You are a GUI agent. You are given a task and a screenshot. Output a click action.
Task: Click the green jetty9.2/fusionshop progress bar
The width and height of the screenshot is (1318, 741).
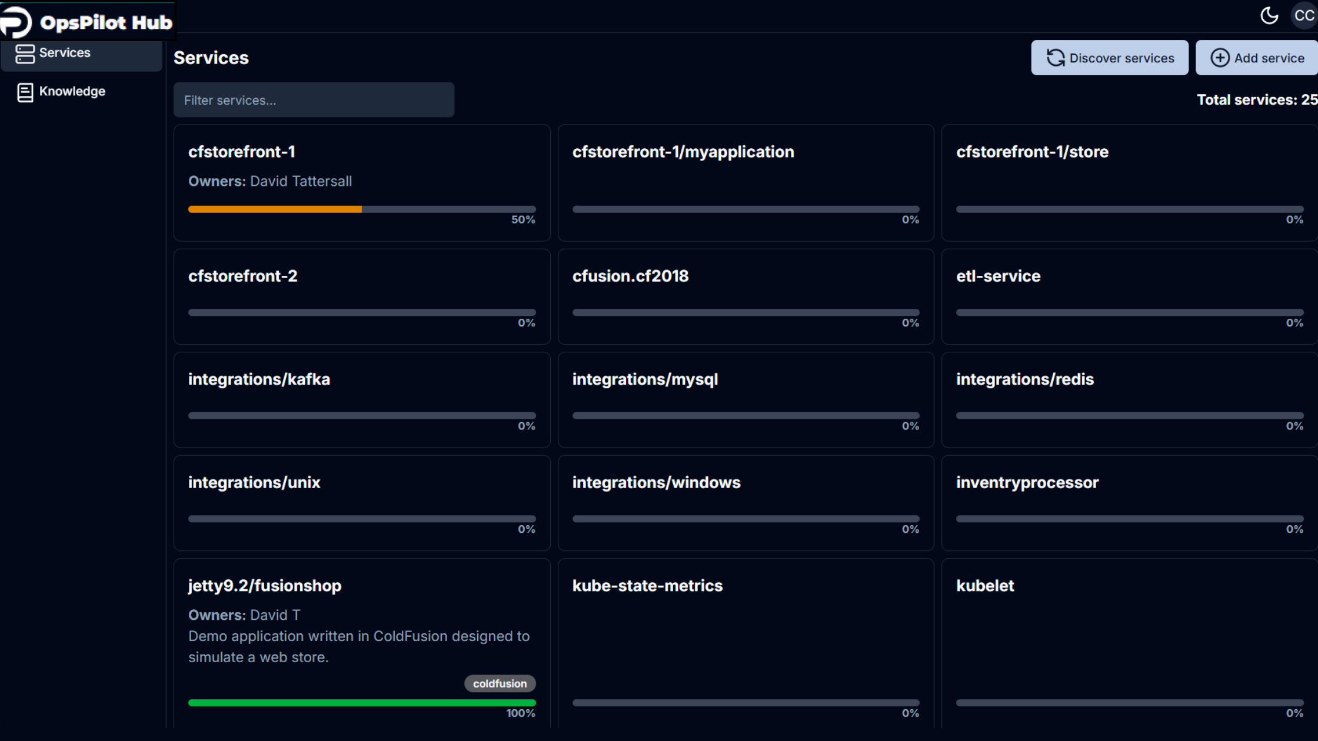(x=362, y=703)
